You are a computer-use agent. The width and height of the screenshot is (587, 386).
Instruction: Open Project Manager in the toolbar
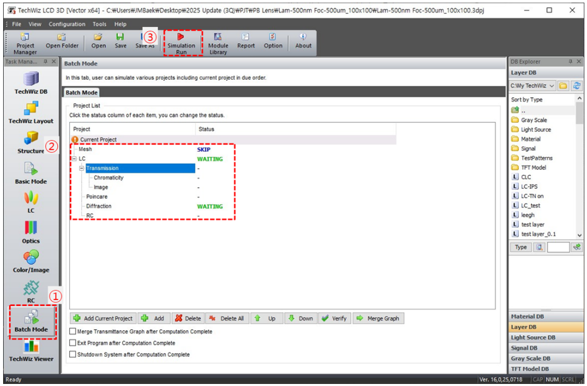25,42
